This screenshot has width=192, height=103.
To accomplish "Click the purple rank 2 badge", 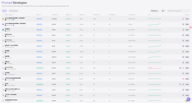I will (3, 24).
